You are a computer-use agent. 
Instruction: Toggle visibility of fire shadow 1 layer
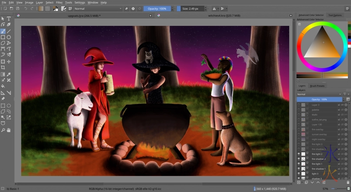(299, 169)
